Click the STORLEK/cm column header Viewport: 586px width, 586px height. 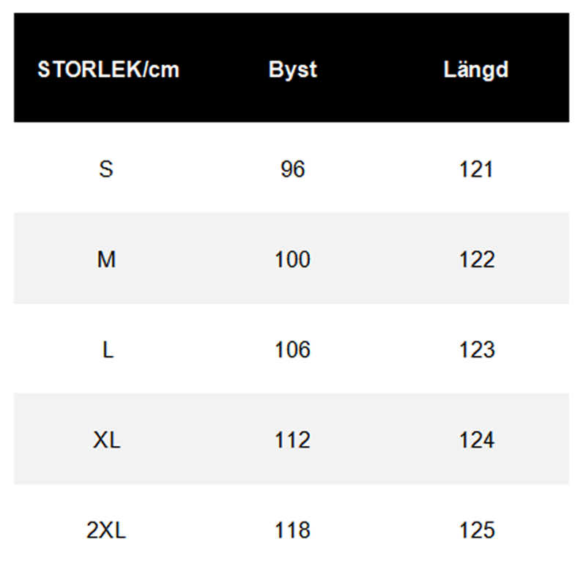coord(108,70)
